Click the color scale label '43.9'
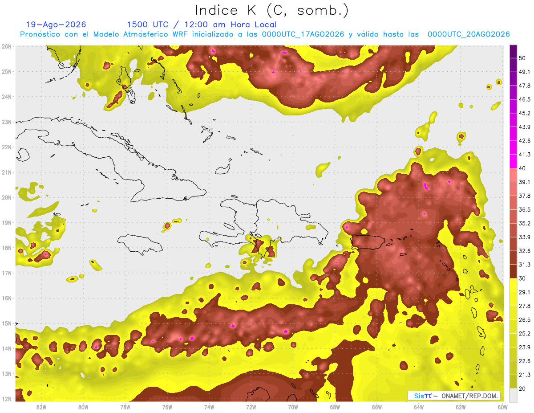The width and height of the screenshot is (534, 413). click(x=525, y=127)
